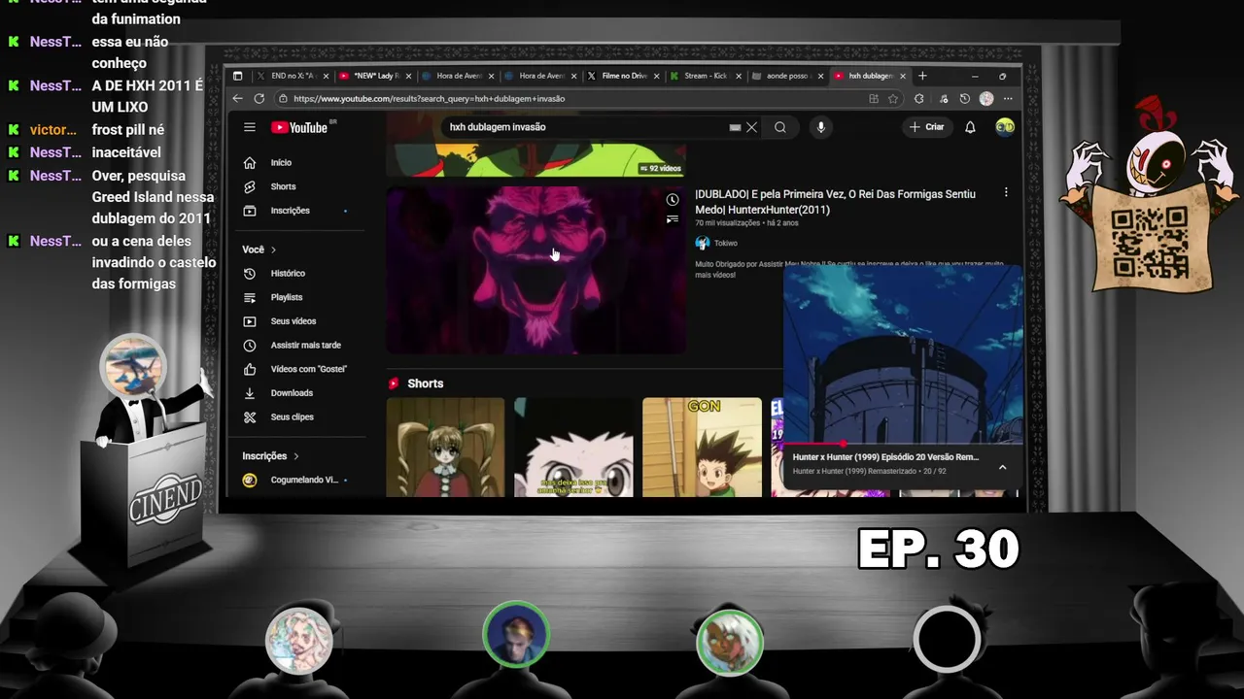Open a new browser tab
Image resolution: width=1244 pixels, height=699 pixels.
click(922, 76)
